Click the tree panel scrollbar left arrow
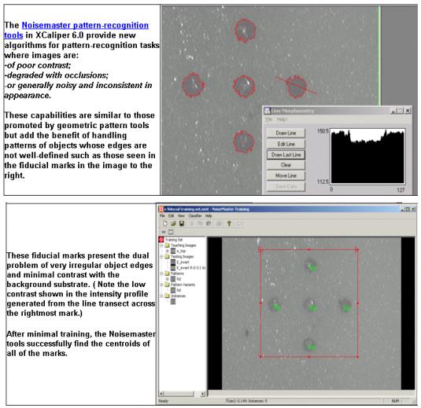Image resolution: width=421 pixels, height=408 pixels. click(x=161, y=394)
